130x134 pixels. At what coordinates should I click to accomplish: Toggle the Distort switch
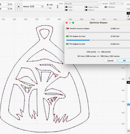tap(86, 10)
